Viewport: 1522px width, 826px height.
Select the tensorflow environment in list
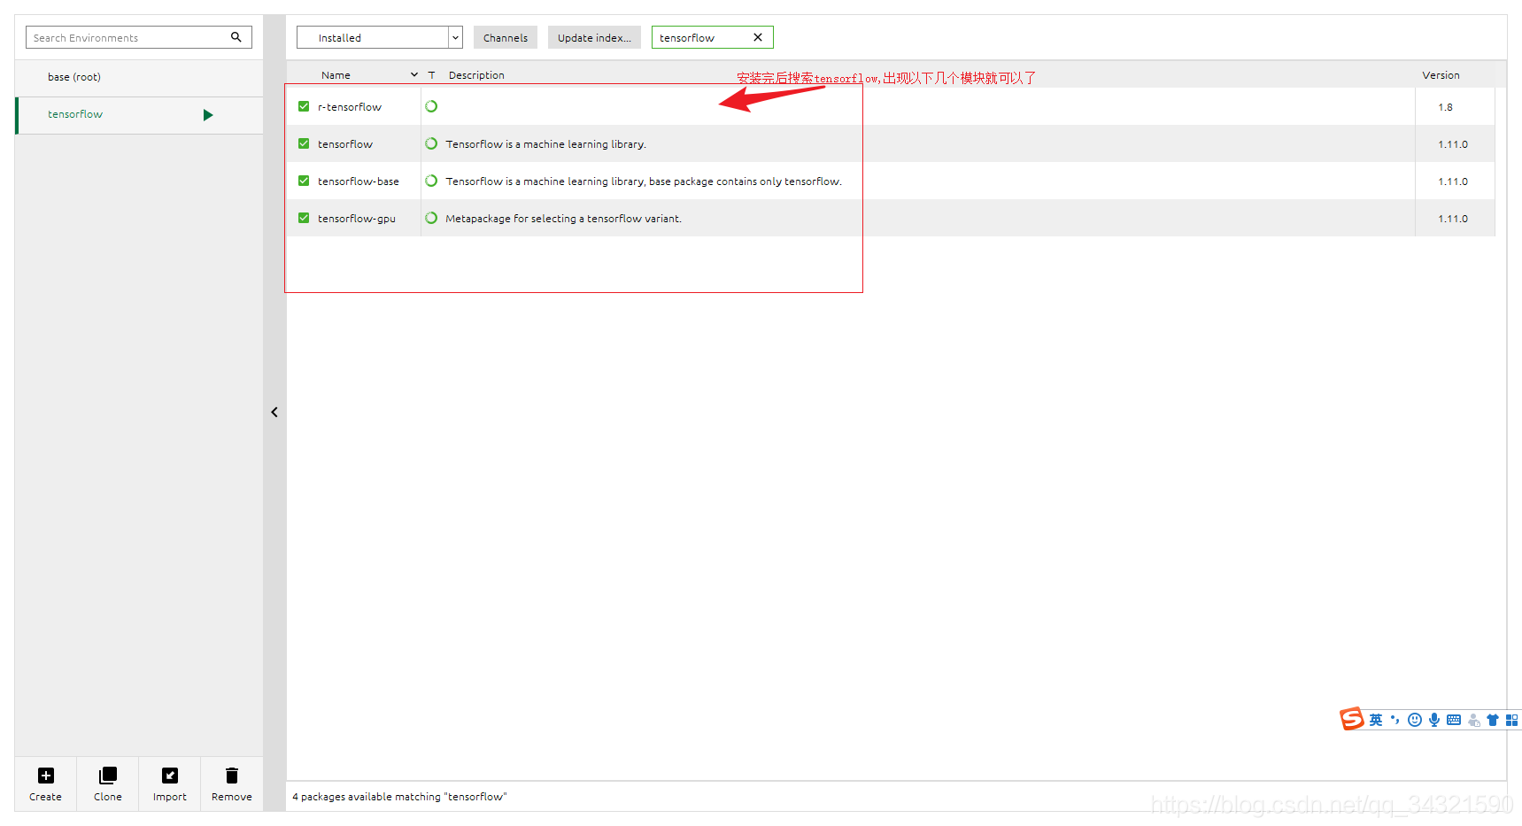[139, 115]
